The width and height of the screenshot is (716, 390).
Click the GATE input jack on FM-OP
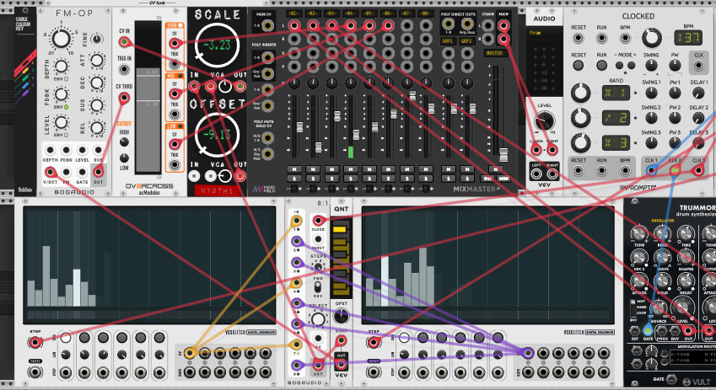coord(82,172)
